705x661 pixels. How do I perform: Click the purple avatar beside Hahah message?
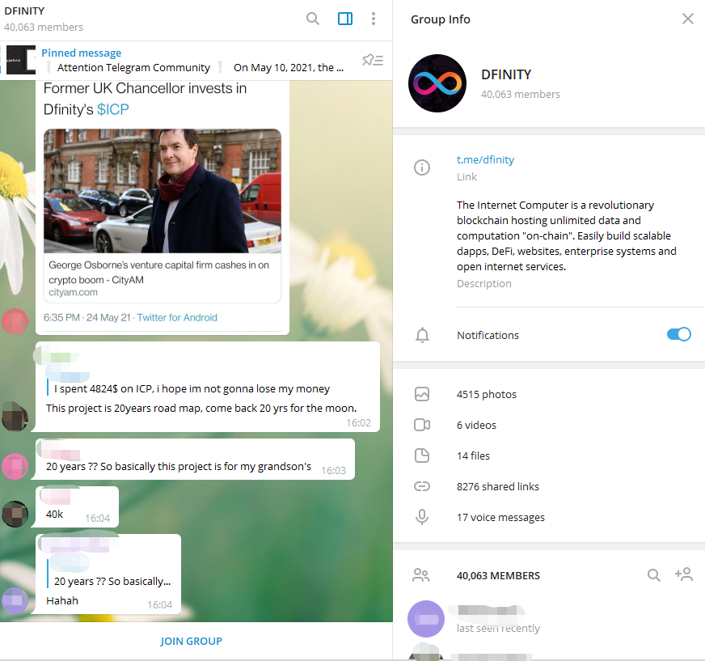[15, 600]
